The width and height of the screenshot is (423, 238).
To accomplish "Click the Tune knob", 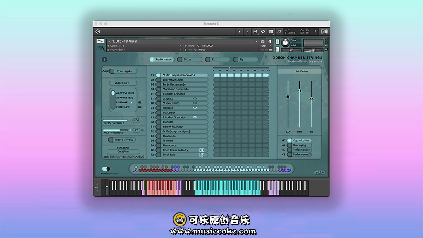I will coord(285,43).
